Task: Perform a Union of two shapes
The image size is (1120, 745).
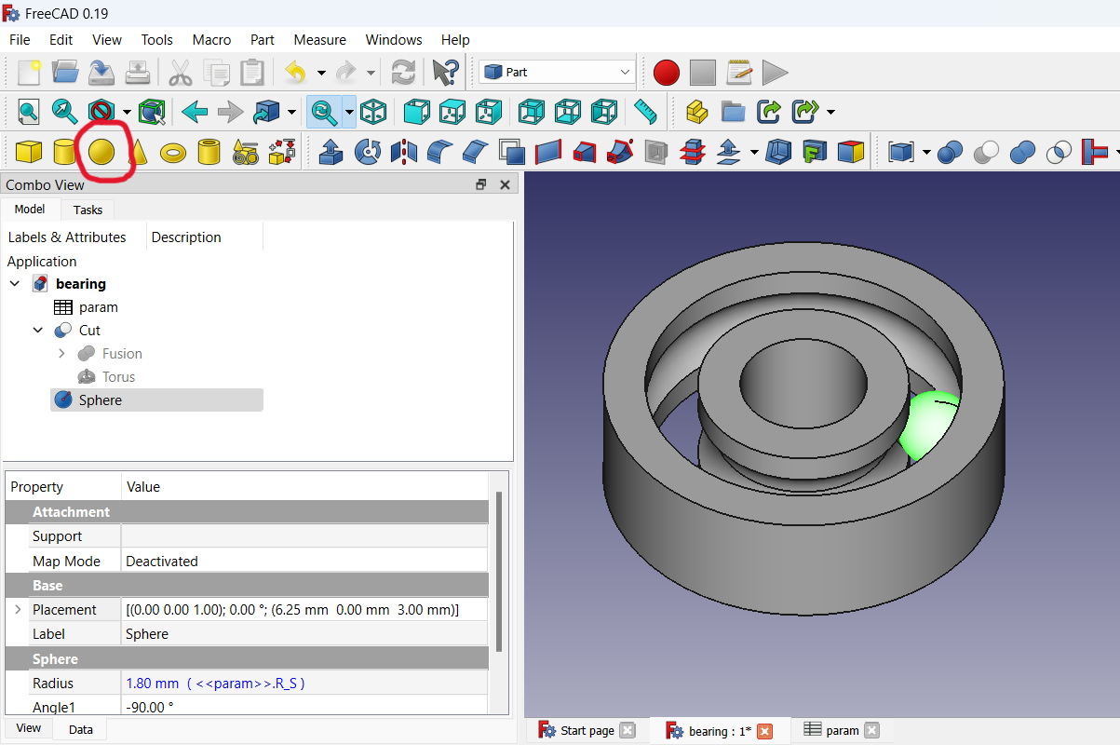Action: click(x=1022, y=152)
